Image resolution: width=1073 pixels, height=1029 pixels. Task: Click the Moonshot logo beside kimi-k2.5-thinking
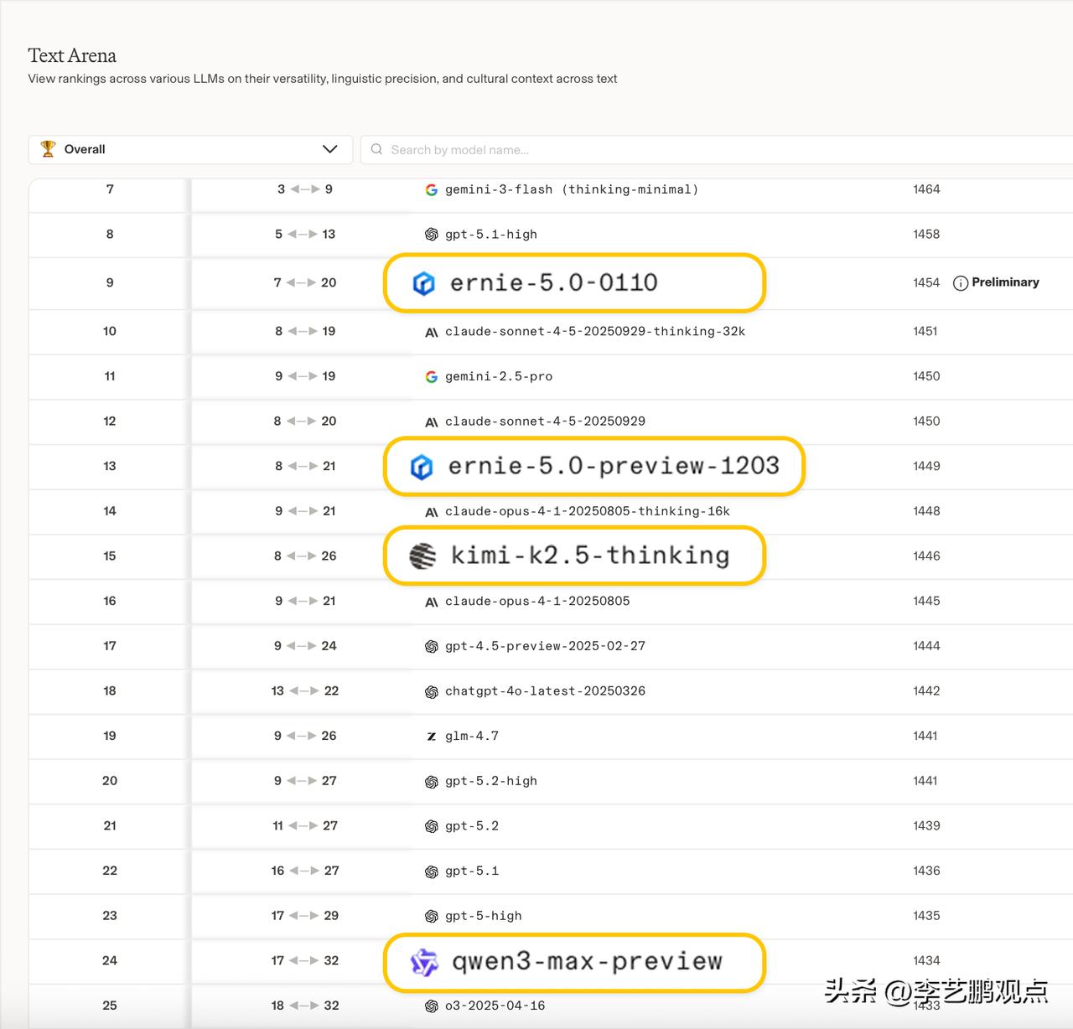(x=422, y=556)
